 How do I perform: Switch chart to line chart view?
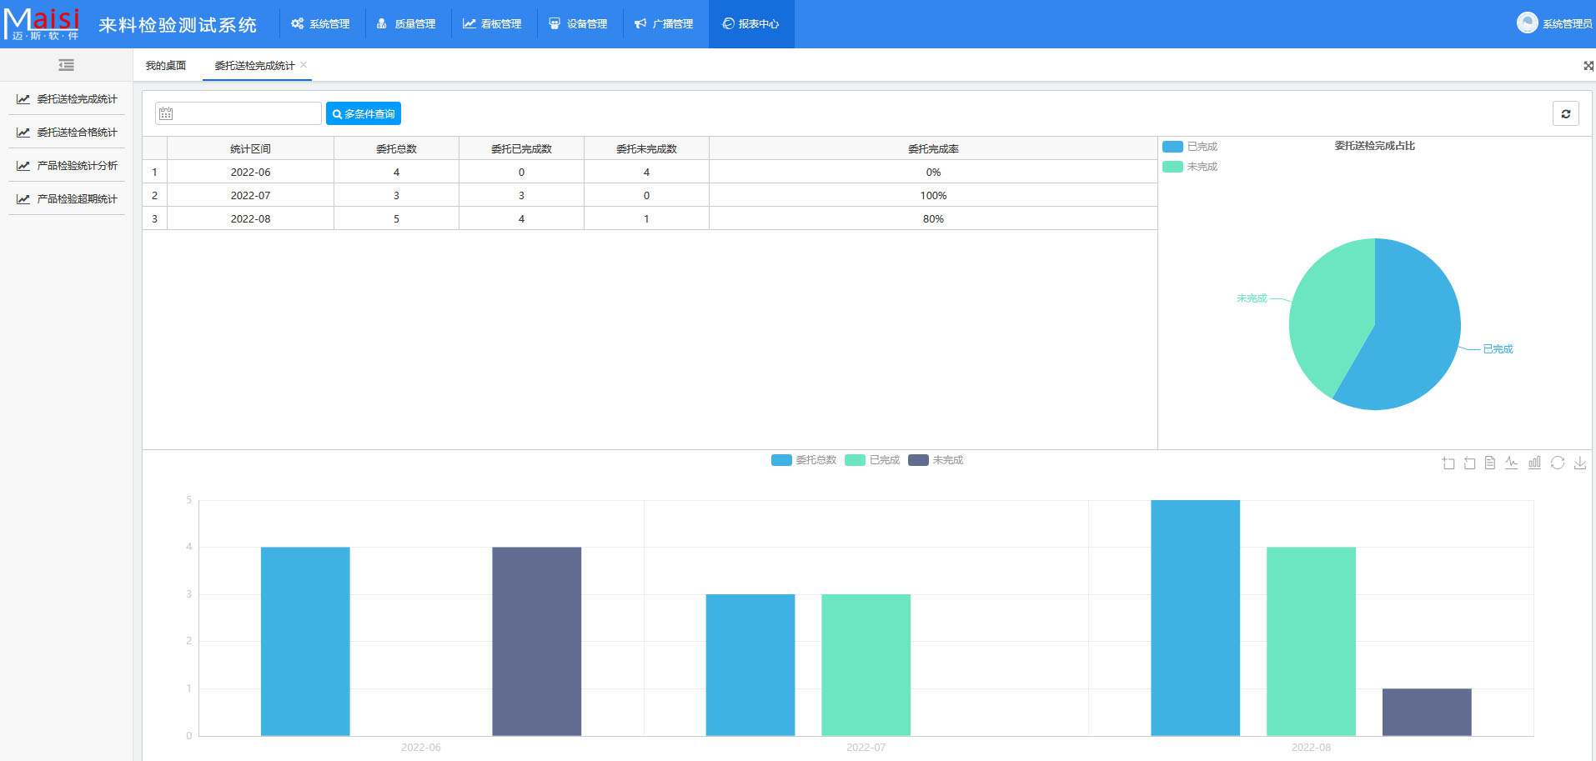point(1512,463)
